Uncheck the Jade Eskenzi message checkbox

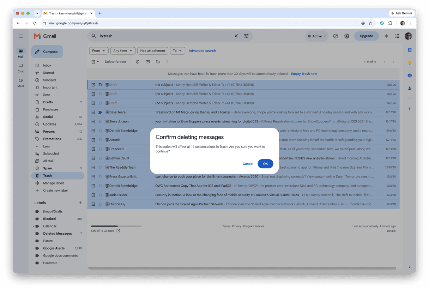point(93,195)
